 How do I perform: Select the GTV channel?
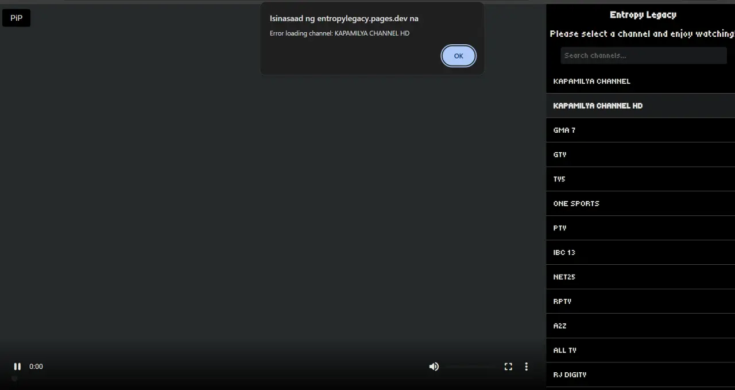click(x=640, y=155)
